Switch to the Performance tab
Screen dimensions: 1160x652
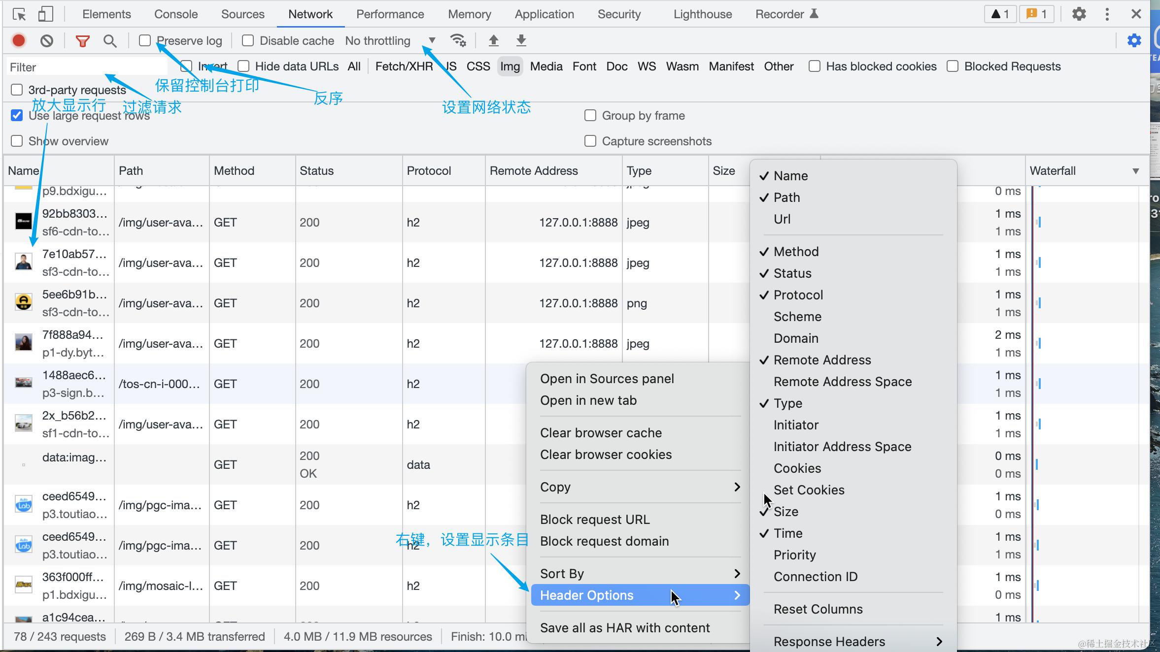(390, 14)
